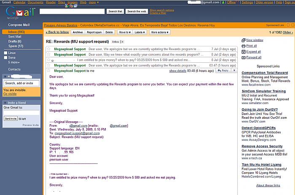
Task: Open the More actions dropdown
Action: click(x=160, y=32)
